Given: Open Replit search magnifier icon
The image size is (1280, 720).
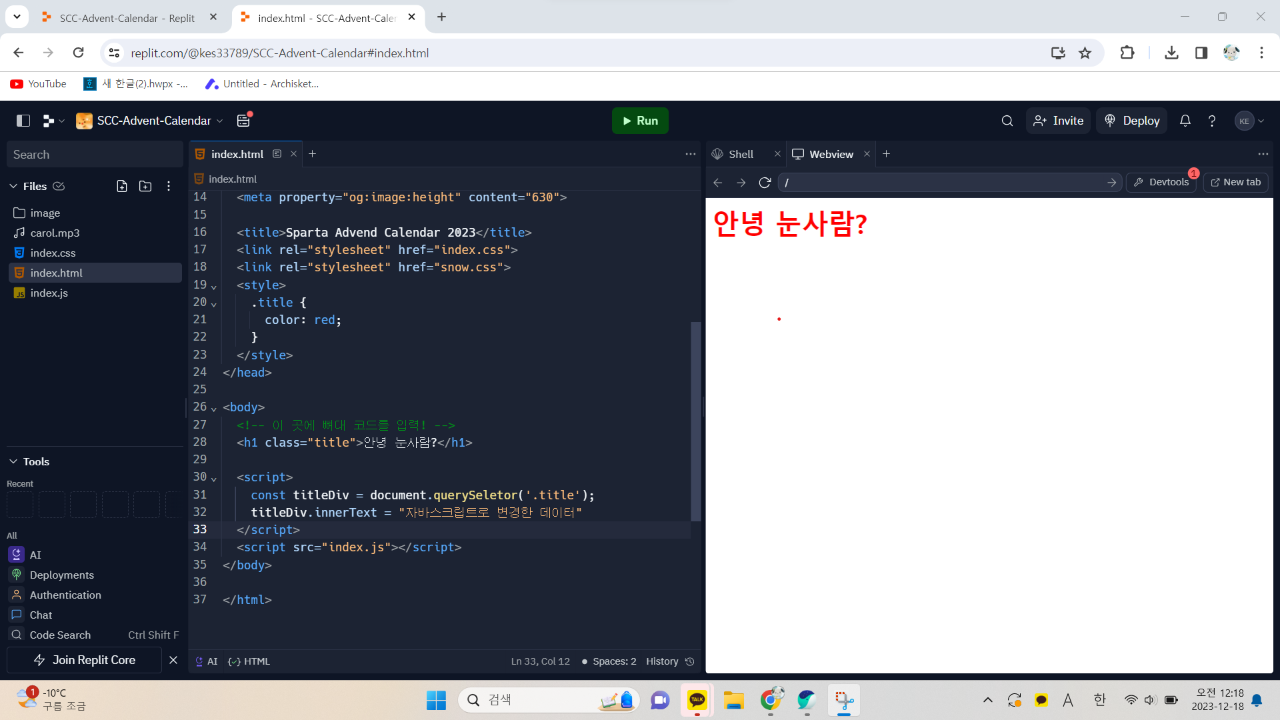Looking at the screenshot, I should pyautogui.click(x=1007, y=121).
